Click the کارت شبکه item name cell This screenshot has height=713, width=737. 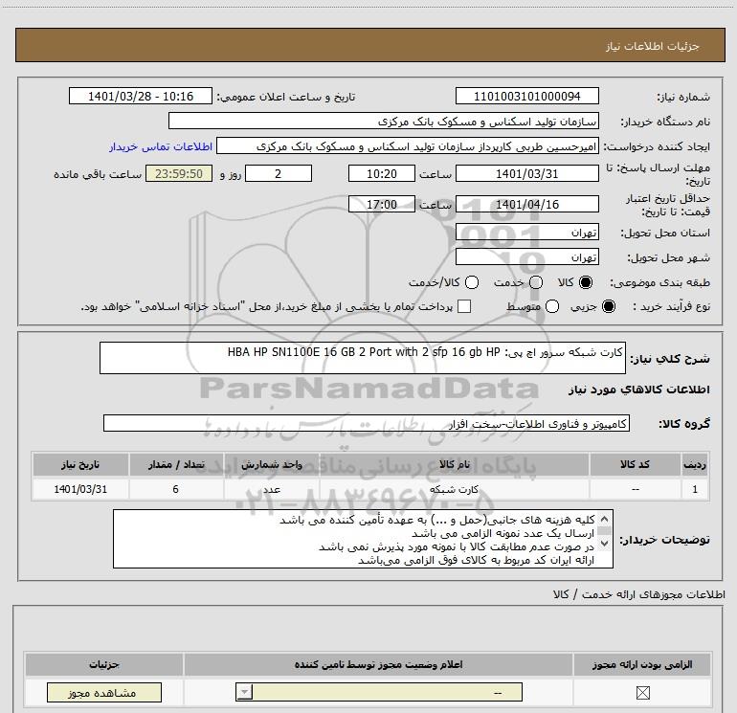(454, 489)
